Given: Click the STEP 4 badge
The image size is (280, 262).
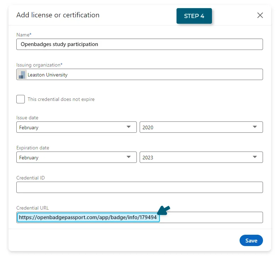Looking at the screenshot, I should (x=194, y=16).
